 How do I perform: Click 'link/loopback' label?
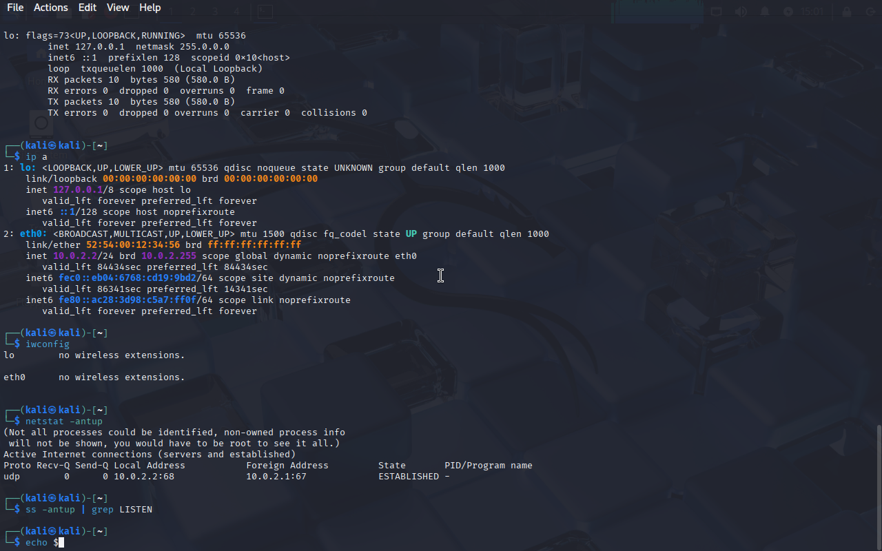(x=61, y=179)
